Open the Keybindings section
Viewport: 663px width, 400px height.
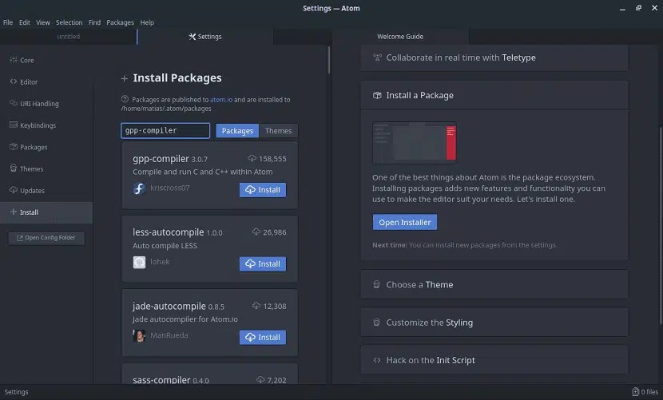(x=46, y=125)
